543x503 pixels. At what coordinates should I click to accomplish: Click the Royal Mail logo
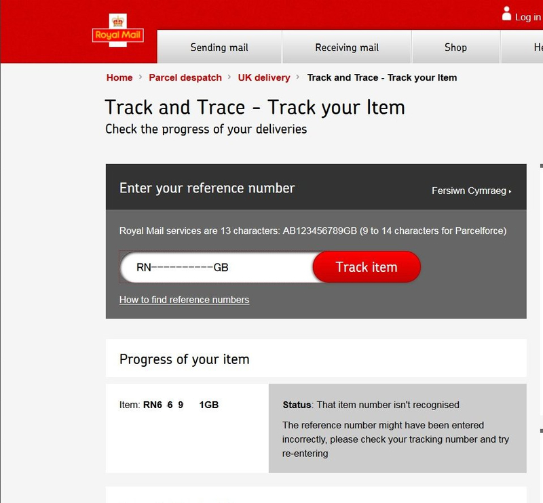[117, 31]
